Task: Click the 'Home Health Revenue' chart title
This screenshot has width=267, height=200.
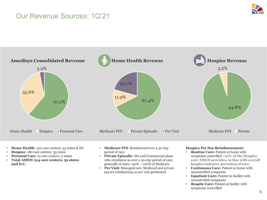Action: tap(137, 61)
